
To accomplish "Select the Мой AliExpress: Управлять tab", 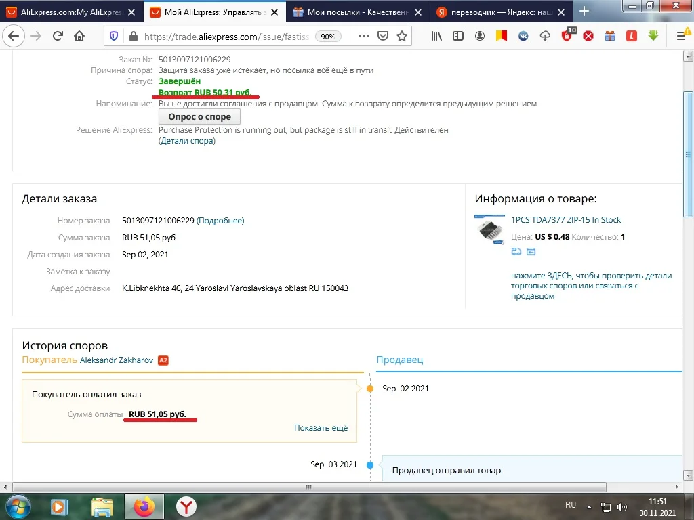I will [x=215, y=12].
